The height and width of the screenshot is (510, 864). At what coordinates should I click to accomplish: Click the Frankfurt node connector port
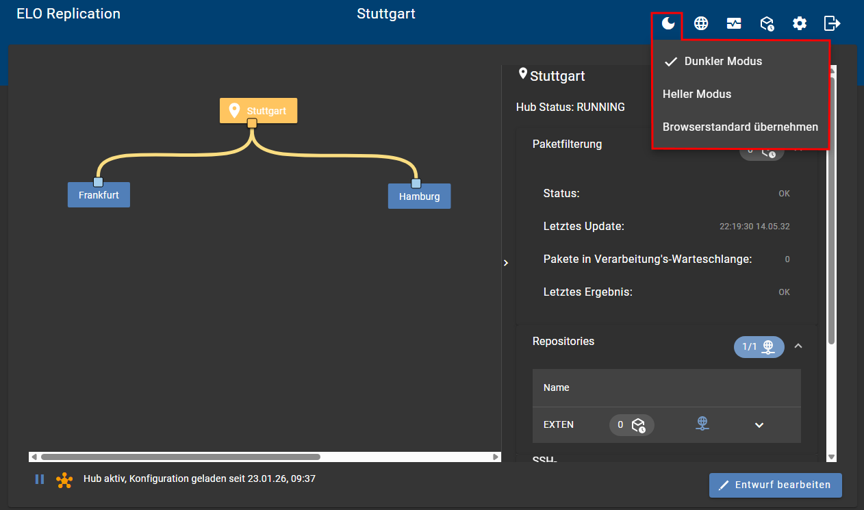(98, 182)
